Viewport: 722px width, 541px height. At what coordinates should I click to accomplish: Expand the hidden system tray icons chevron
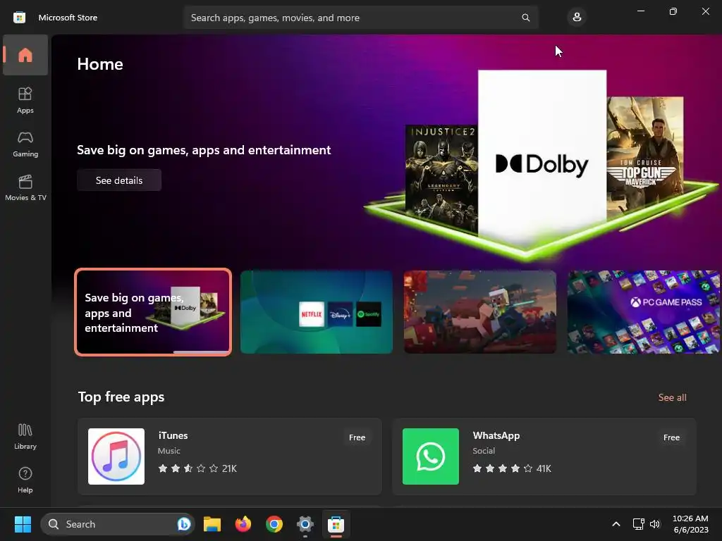[x=616, y=524]
